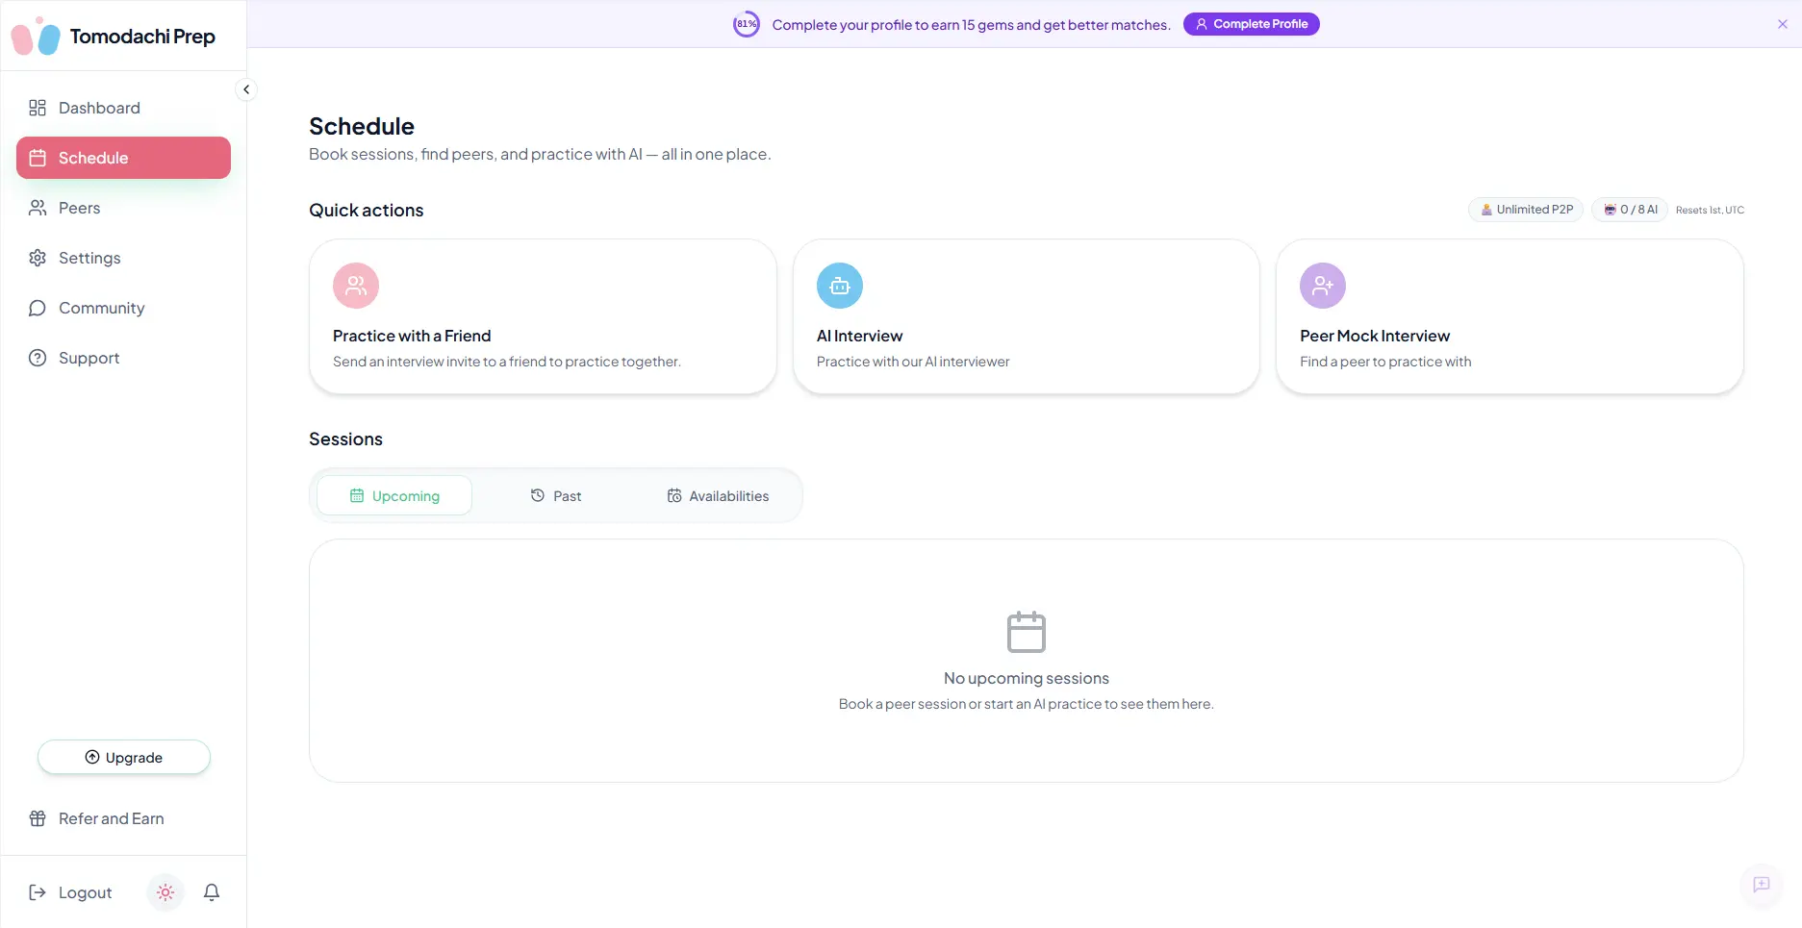Click the purple Peer Mock Interview icon
This screenshot has height=928, width=1802.
pyautogui.click(x=1323, y=286)
